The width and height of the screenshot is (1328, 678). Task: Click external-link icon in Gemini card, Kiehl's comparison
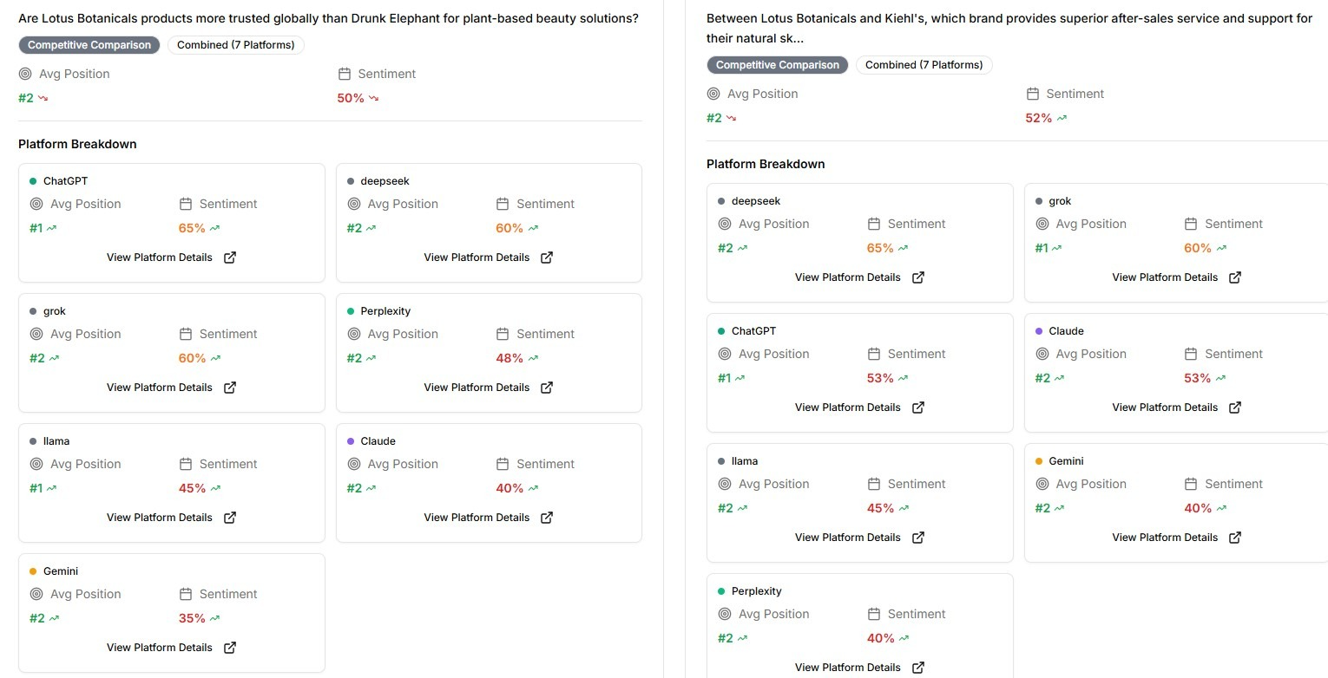tap(1235, 538)
